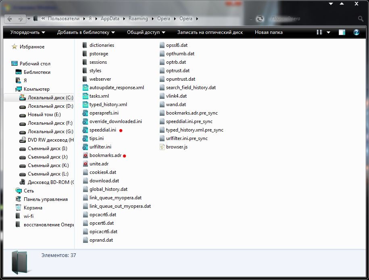Create a Новая папка
Image resolution: width=369 pixels, height=280 pixels.
269,32
